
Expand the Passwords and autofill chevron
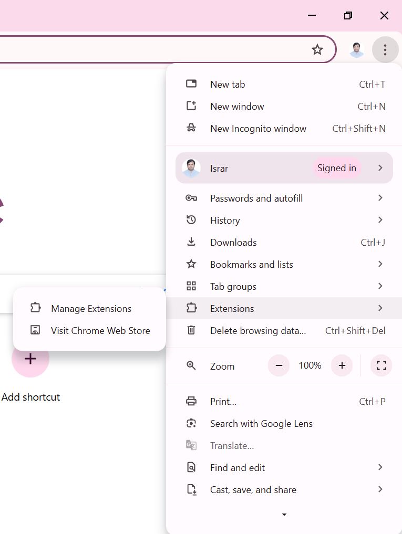(380, 198)
